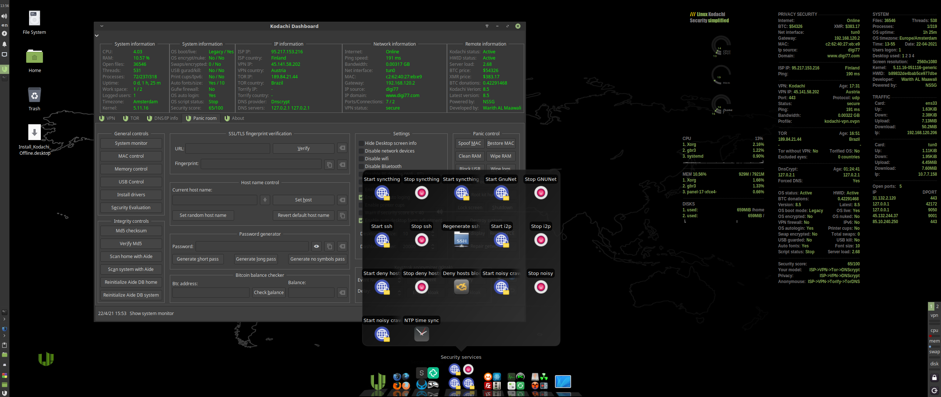This screenshot has width=941, height=397.
Task: Click the Stop i2p icon
Action: click(541, 240)
